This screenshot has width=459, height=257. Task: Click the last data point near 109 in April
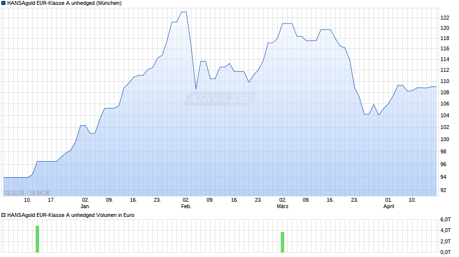tap(436, 87)
